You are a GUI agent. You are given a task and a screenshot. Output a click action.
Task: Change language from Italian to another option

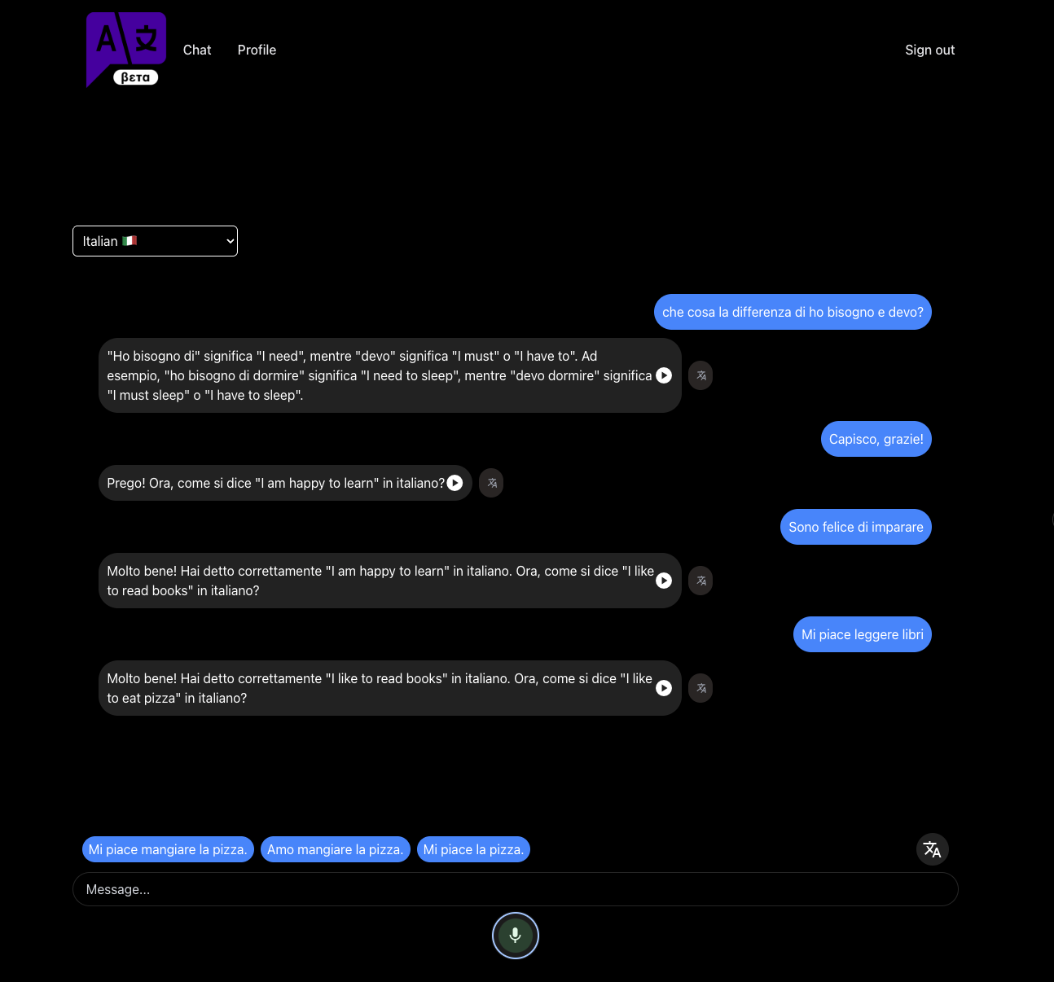[x=155, y=241]
